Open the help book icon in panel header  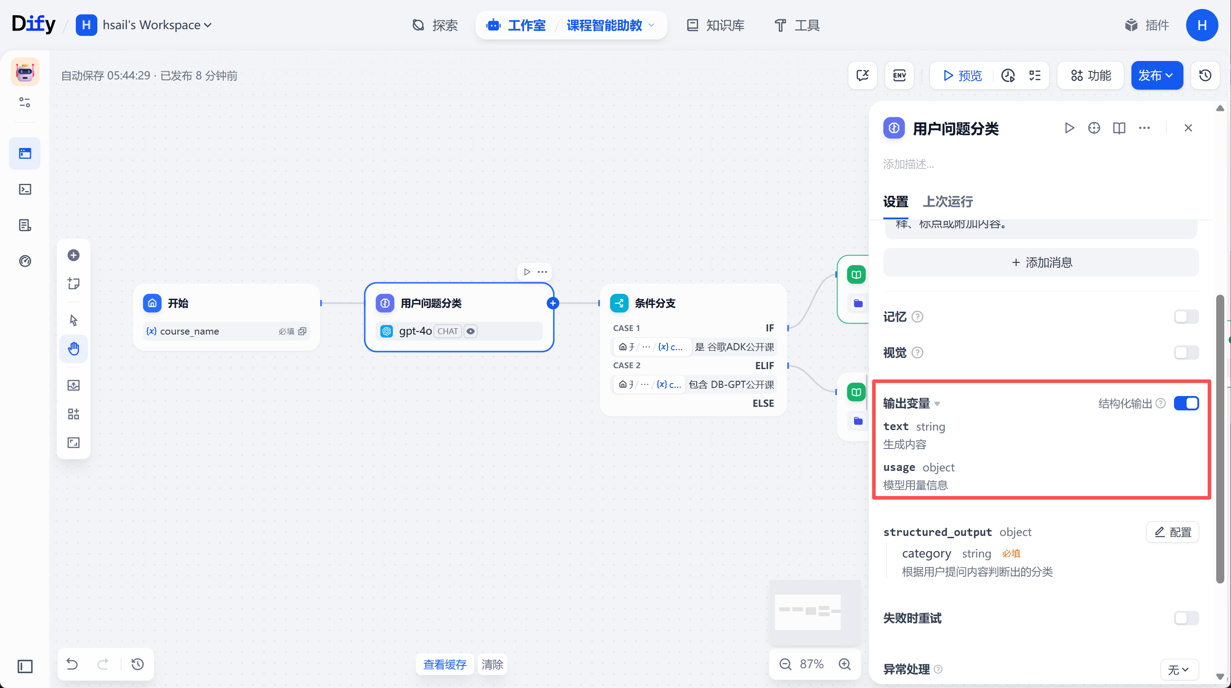click(1119, 127)
